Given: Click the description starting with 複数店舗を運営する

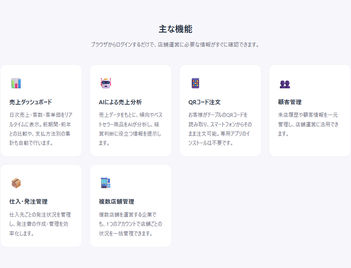Looking at the screenshot, I should point(131,224).
